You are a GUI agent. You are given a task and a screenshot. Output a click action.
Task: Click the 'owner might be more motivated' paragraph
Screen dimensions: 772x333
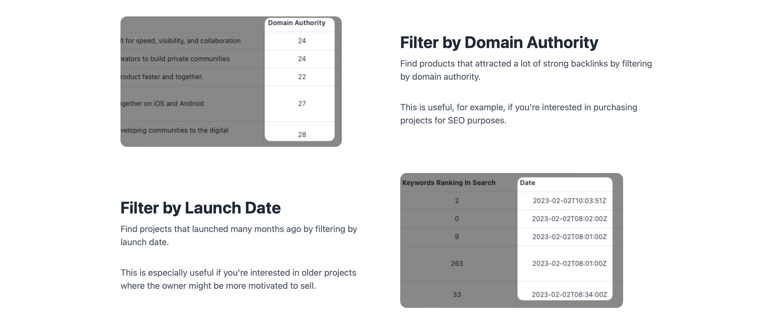(238, 279)
